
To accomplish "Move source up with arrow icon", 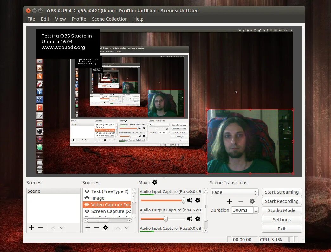I will click(x=118, y=228).
